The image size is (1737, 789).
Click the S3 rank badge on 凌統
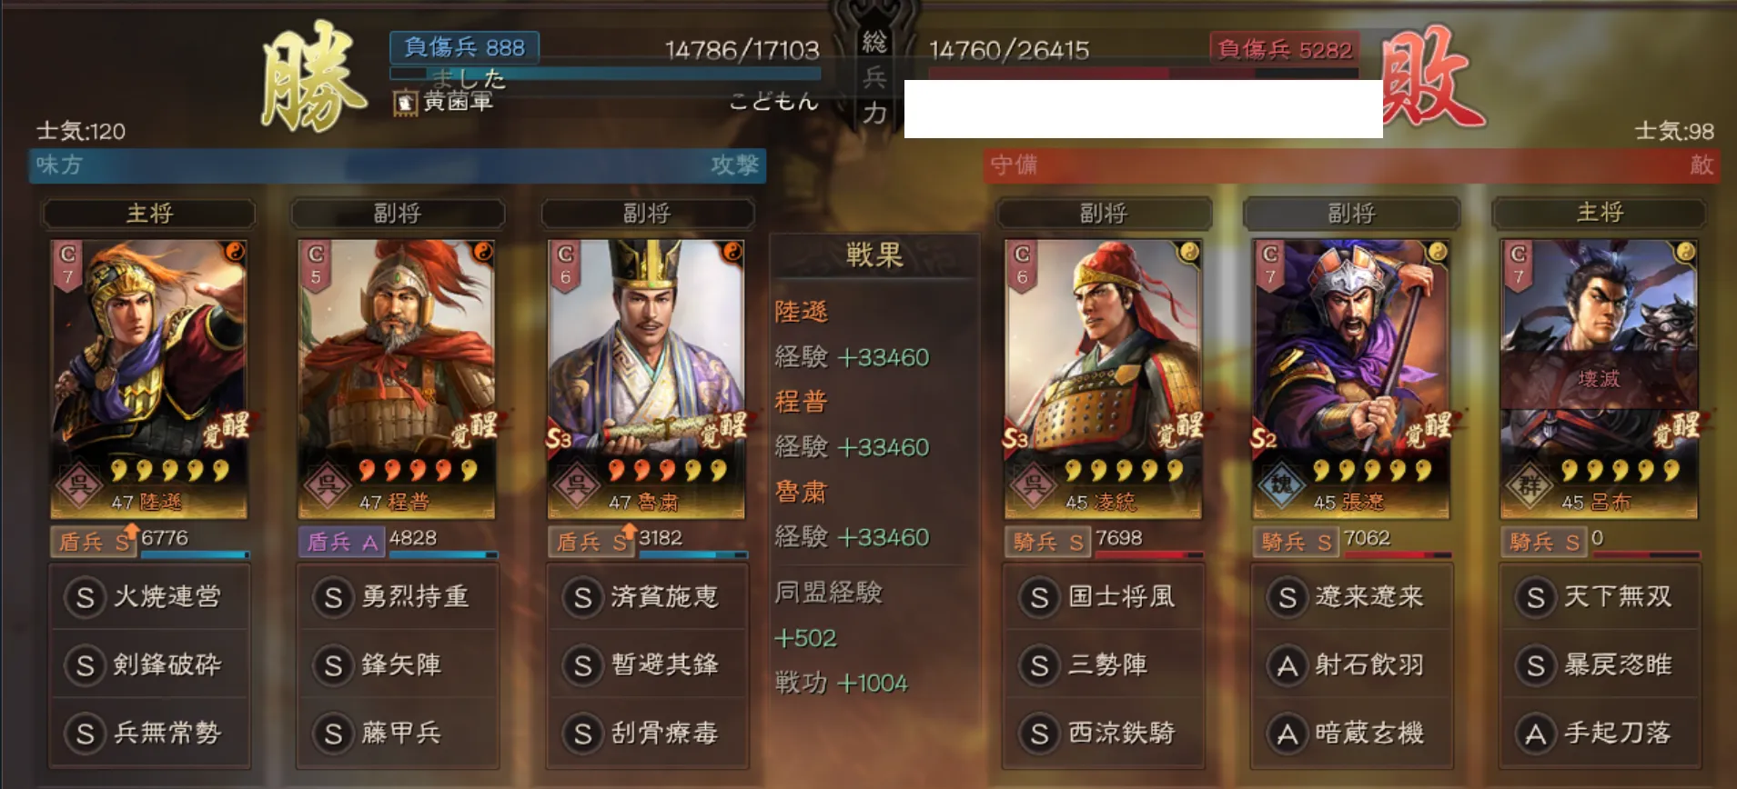tap(1016, 438)
